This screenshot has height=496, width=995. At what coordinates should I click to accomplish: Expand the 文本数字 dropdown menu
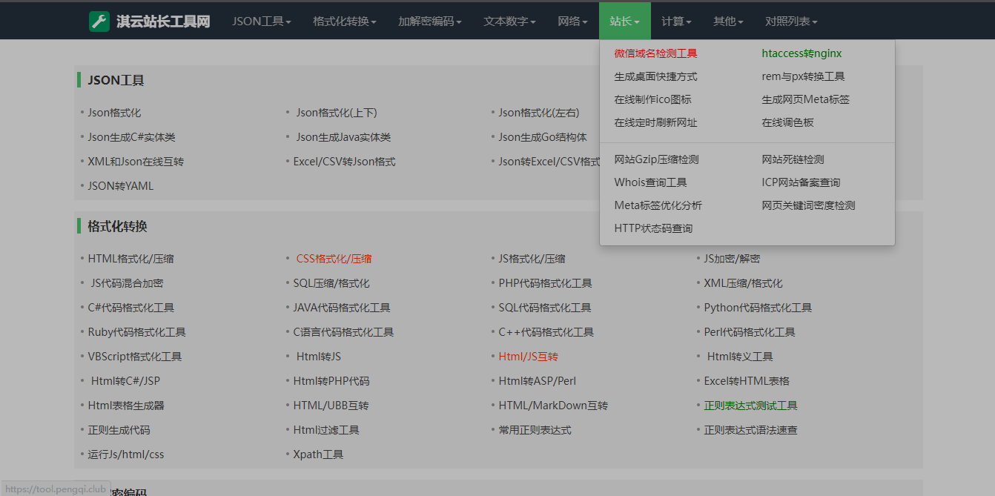(x=509, y=22)
